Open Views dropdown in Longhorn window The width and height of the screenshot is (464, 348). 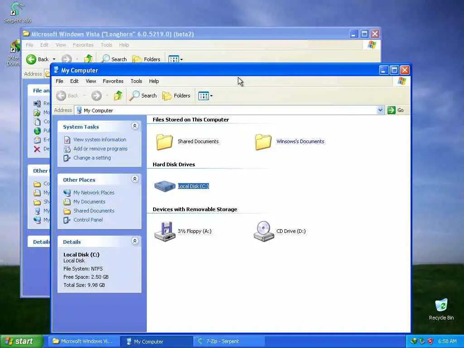point(181,59)
